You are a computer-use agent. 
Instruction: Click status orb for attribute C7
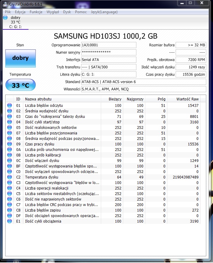tap(10, 205)
